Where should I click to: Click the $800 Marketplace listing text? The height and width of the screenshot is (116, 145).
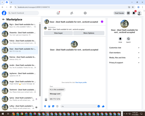point(66,29)
